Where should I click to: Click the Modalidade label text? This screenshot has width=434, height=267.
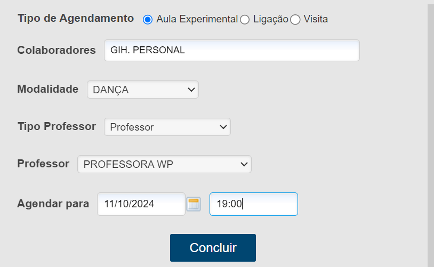(x=48, y=89)
